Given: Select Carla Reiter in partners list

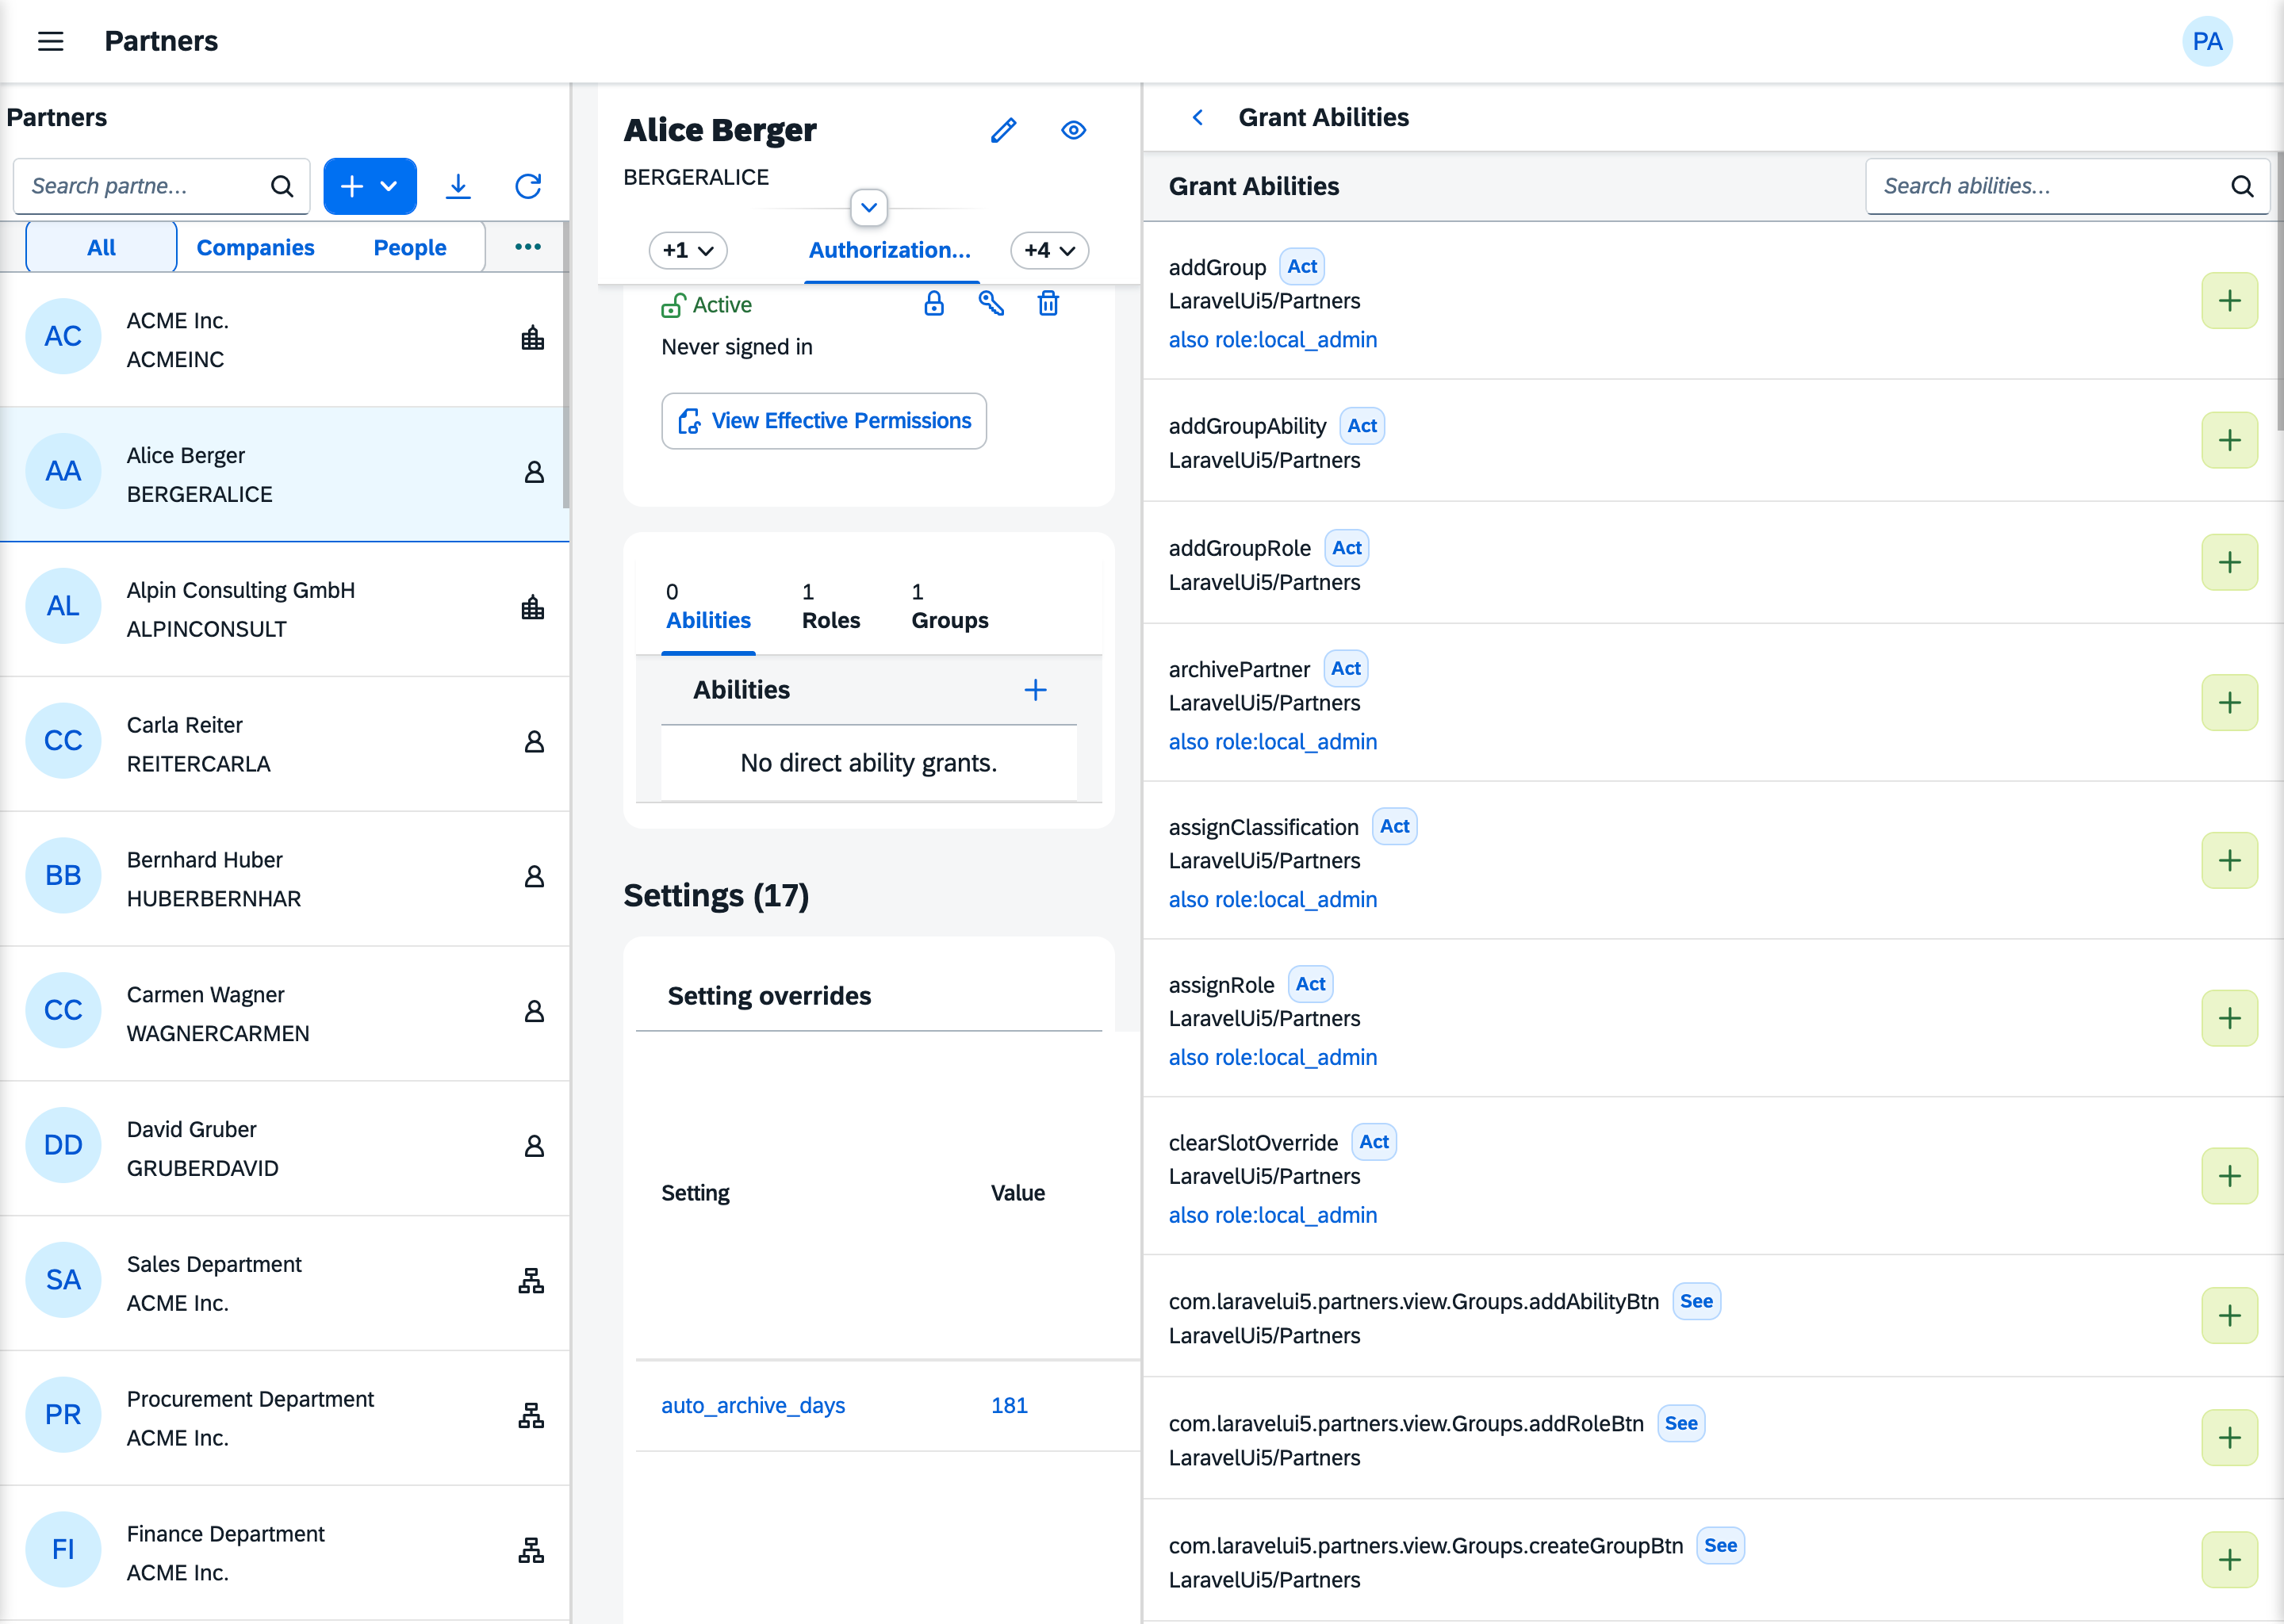Looking at the screenshot, I should (x=285, y=744).
